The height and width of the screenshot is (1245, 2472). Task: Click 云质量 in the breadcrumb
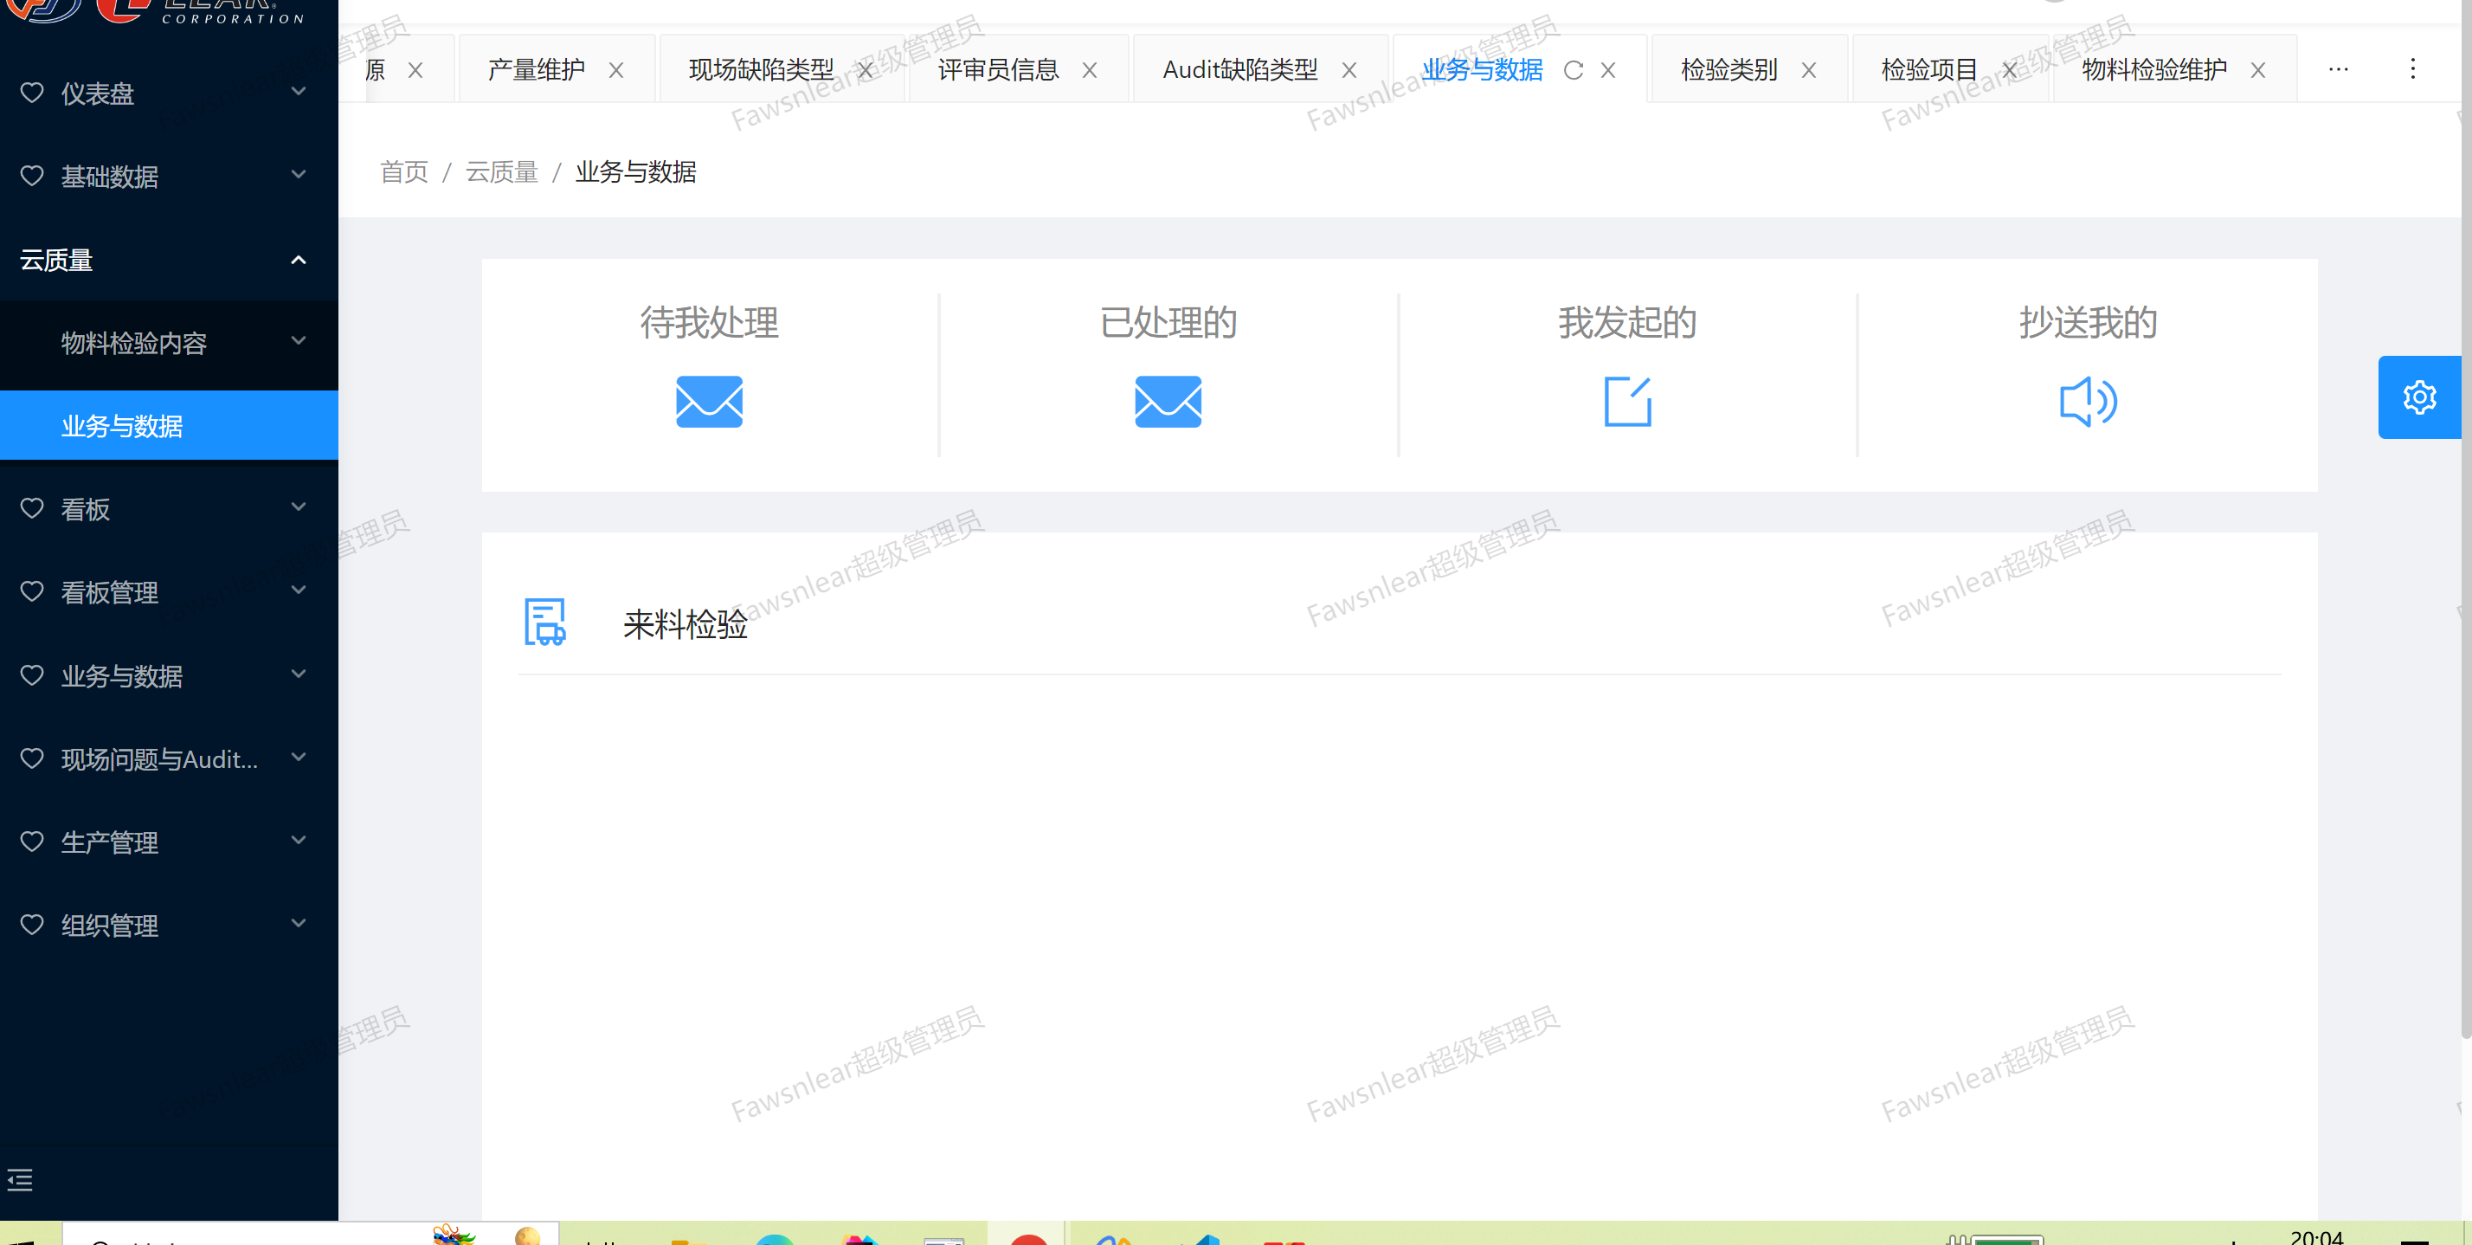[x=502, y=171]
